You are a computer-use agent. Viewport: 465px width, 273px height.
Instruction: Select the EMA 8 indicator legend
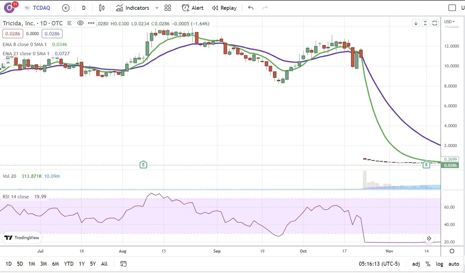click(x=25, y=45)
